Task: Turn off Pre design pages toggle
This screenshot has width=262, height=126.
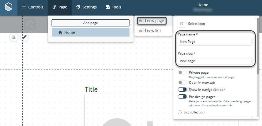Action: [182, 97]
